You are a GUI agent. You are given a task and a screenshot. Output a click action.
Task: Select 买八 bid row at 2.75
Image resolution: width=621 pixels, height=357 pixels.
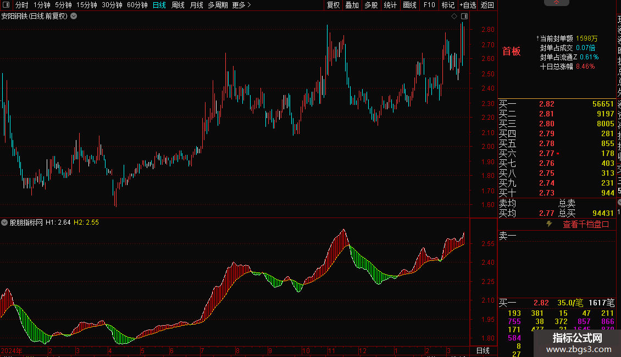(x=557, y=174)
